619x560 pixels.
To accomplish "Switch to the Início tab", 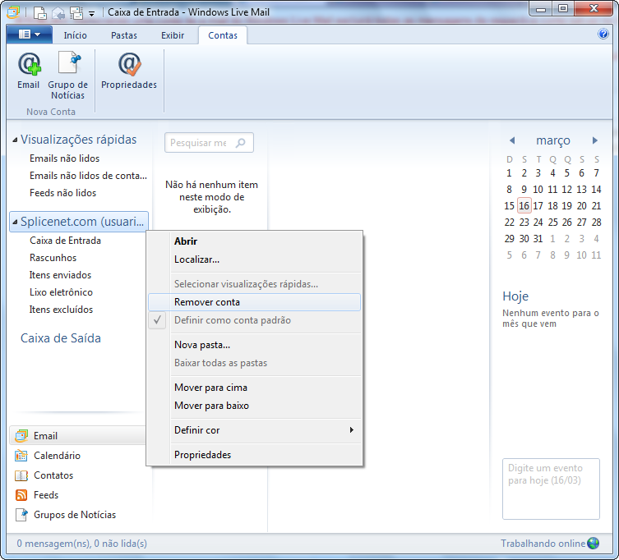I will 75,35.
